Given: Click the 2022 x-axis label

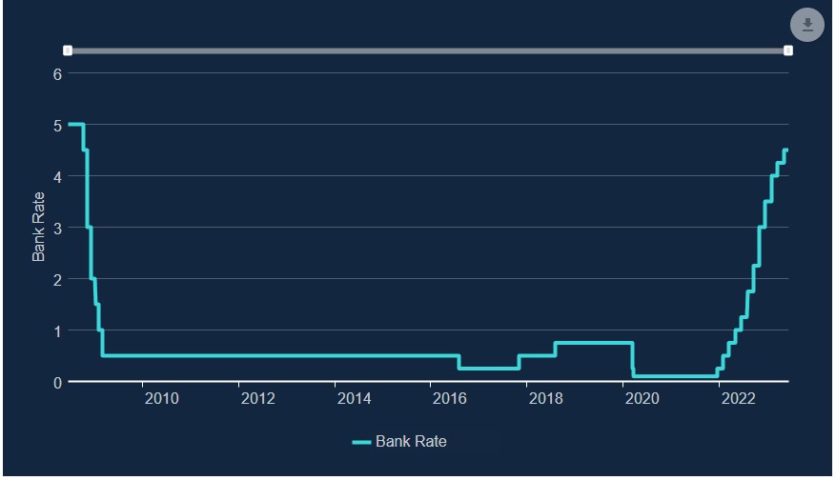Looking at the screenshot, I should (738, 398).
